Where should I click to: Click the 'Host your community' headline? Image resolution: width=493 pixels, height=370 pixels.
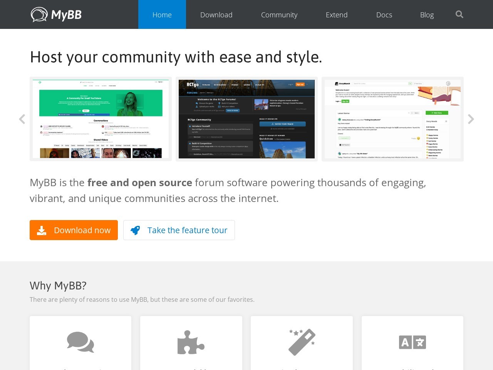(x=176, y=57)
